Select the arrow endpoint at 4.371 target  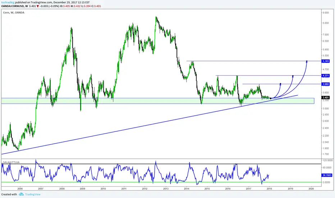coord(293,76)
